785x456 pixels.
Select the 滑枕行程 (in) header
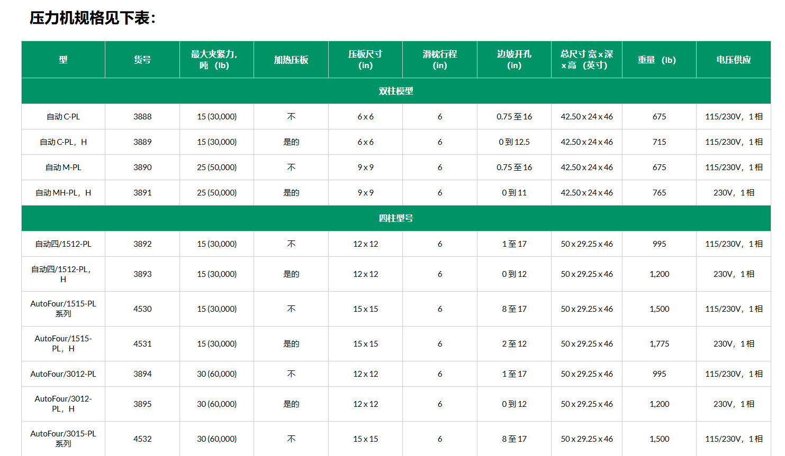coord(440,60)
